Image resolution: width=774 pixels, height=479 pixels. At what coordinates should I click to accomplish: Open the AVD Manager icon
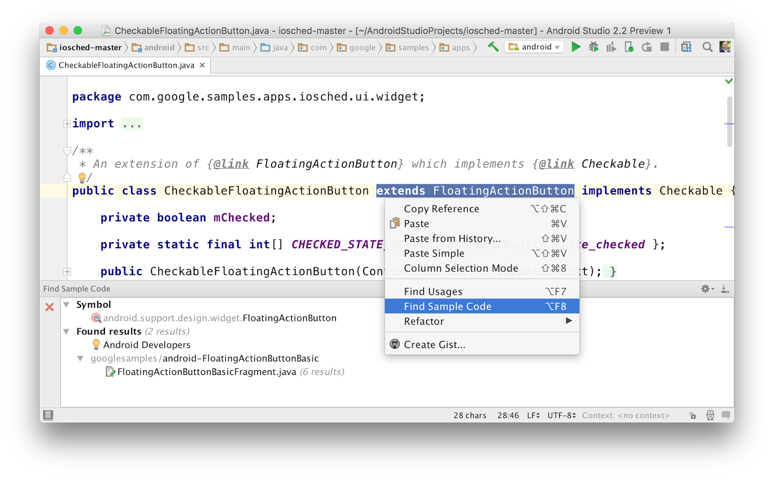(x=686, y=47)
